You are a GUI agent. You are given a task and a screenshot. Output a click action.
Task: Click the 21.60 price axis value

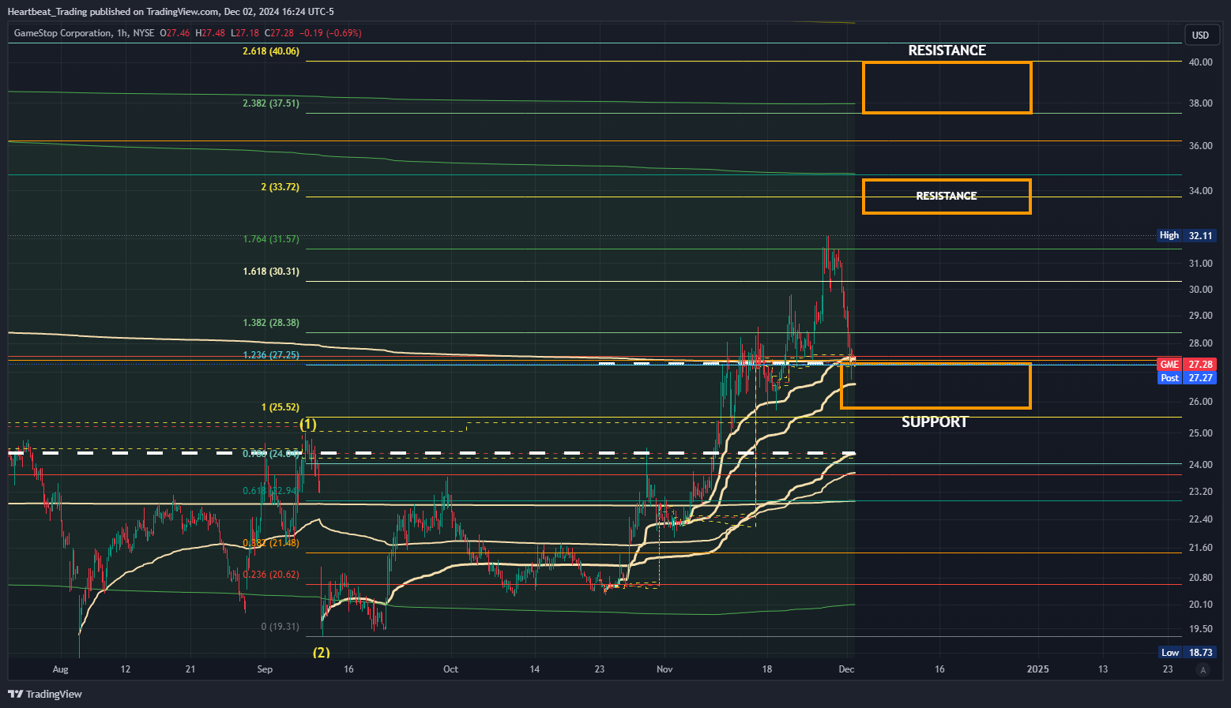click(1200, 547)
